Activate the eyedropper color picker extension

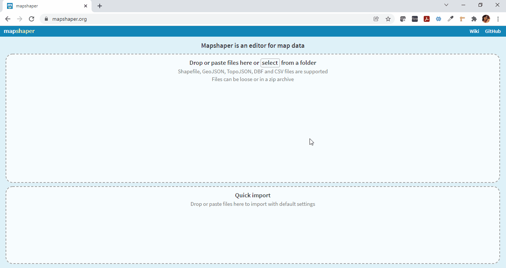click(x=450, y=19)
